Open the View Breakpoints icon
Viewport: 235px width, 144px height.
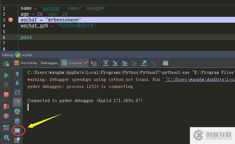tap(6, 106)
